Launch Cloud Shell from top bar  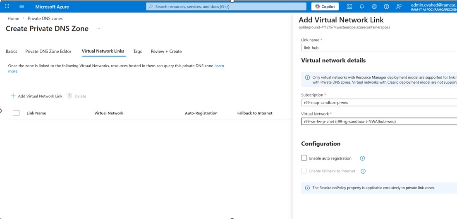point(349,7)
